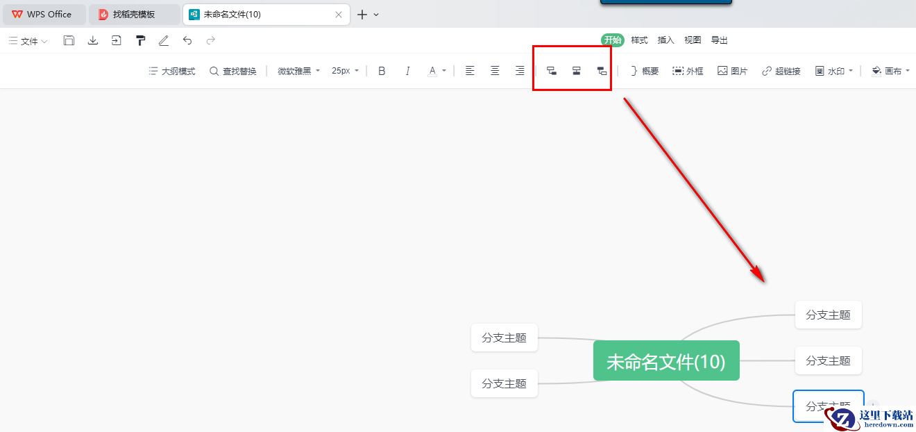
Task: Select the central topic 未命名文件(10)
Action: [666, 360]
